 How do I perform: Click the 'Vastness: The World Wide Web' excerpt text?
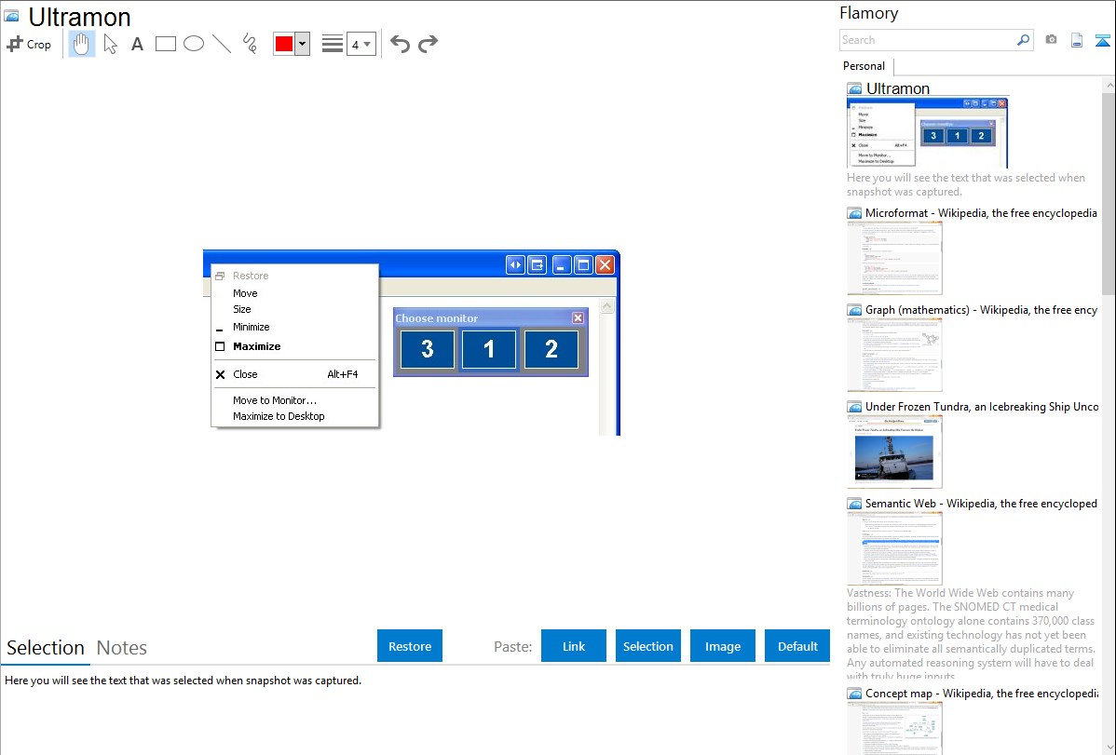tap(972, 634)
